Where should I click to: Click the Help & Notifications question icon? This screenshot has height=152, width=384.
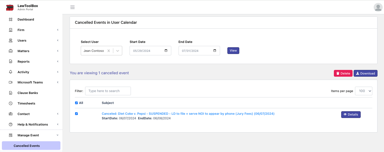pyautogui.click(x=11, y=124)
